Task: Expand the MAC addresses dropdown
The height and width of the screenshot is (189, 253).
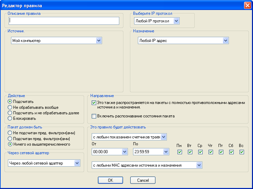Action: tap(199, 165)
